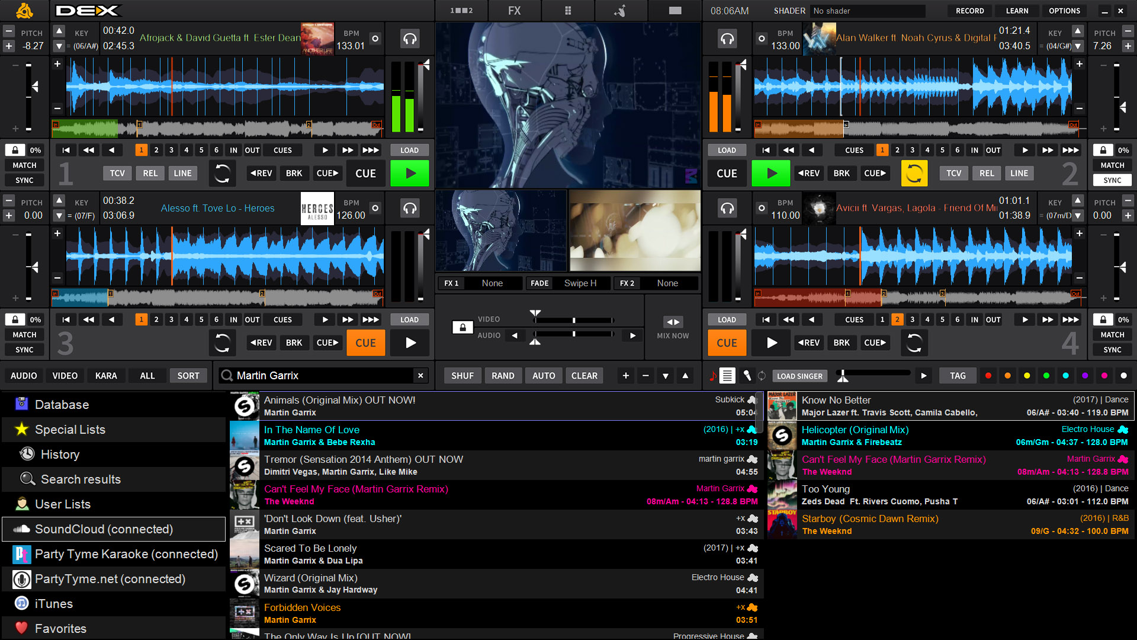Select the VIDEO tab in the browser
Image resolution: width=1137 pixels, height=640 pixels.
point(64,376)
